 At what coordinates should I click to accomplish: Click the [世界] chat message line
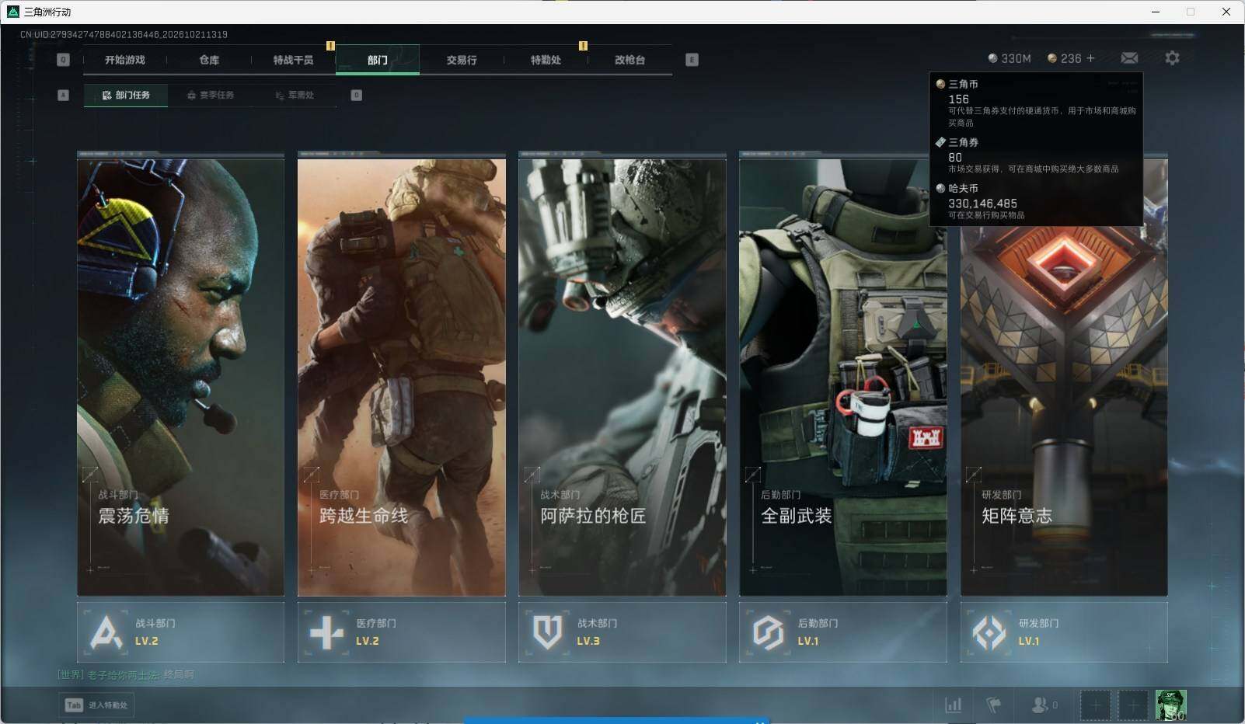pyautogui.click(x=126, y=674)
